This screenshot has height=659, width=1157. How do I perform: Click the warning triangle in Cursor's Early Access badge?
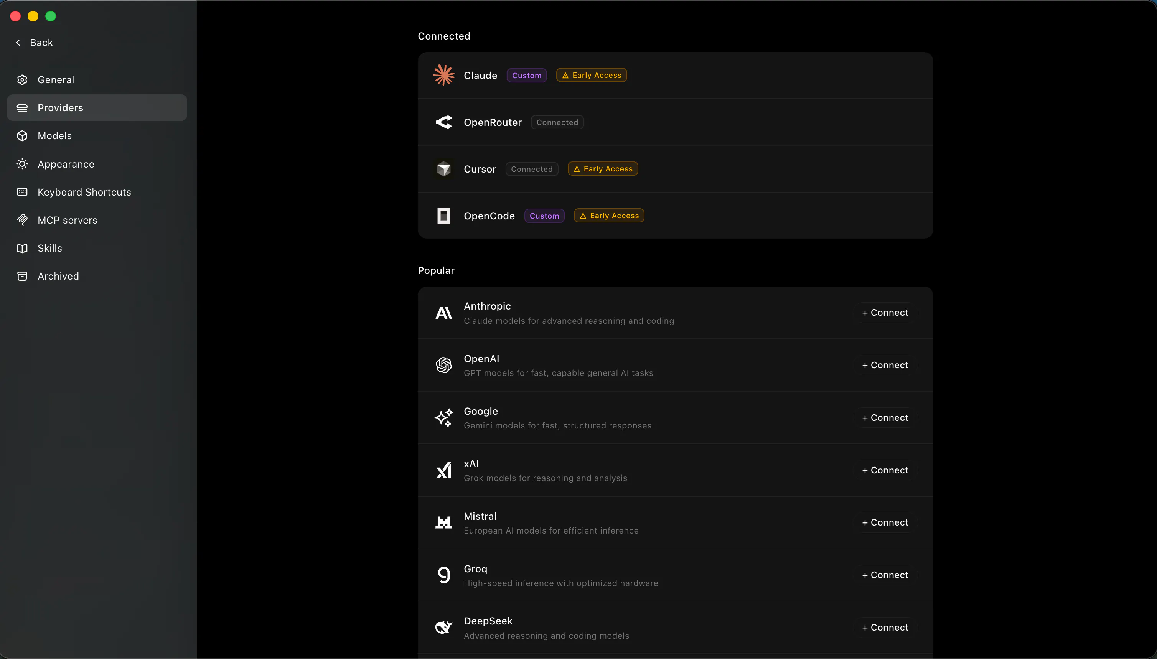click(x=577, y=169)
